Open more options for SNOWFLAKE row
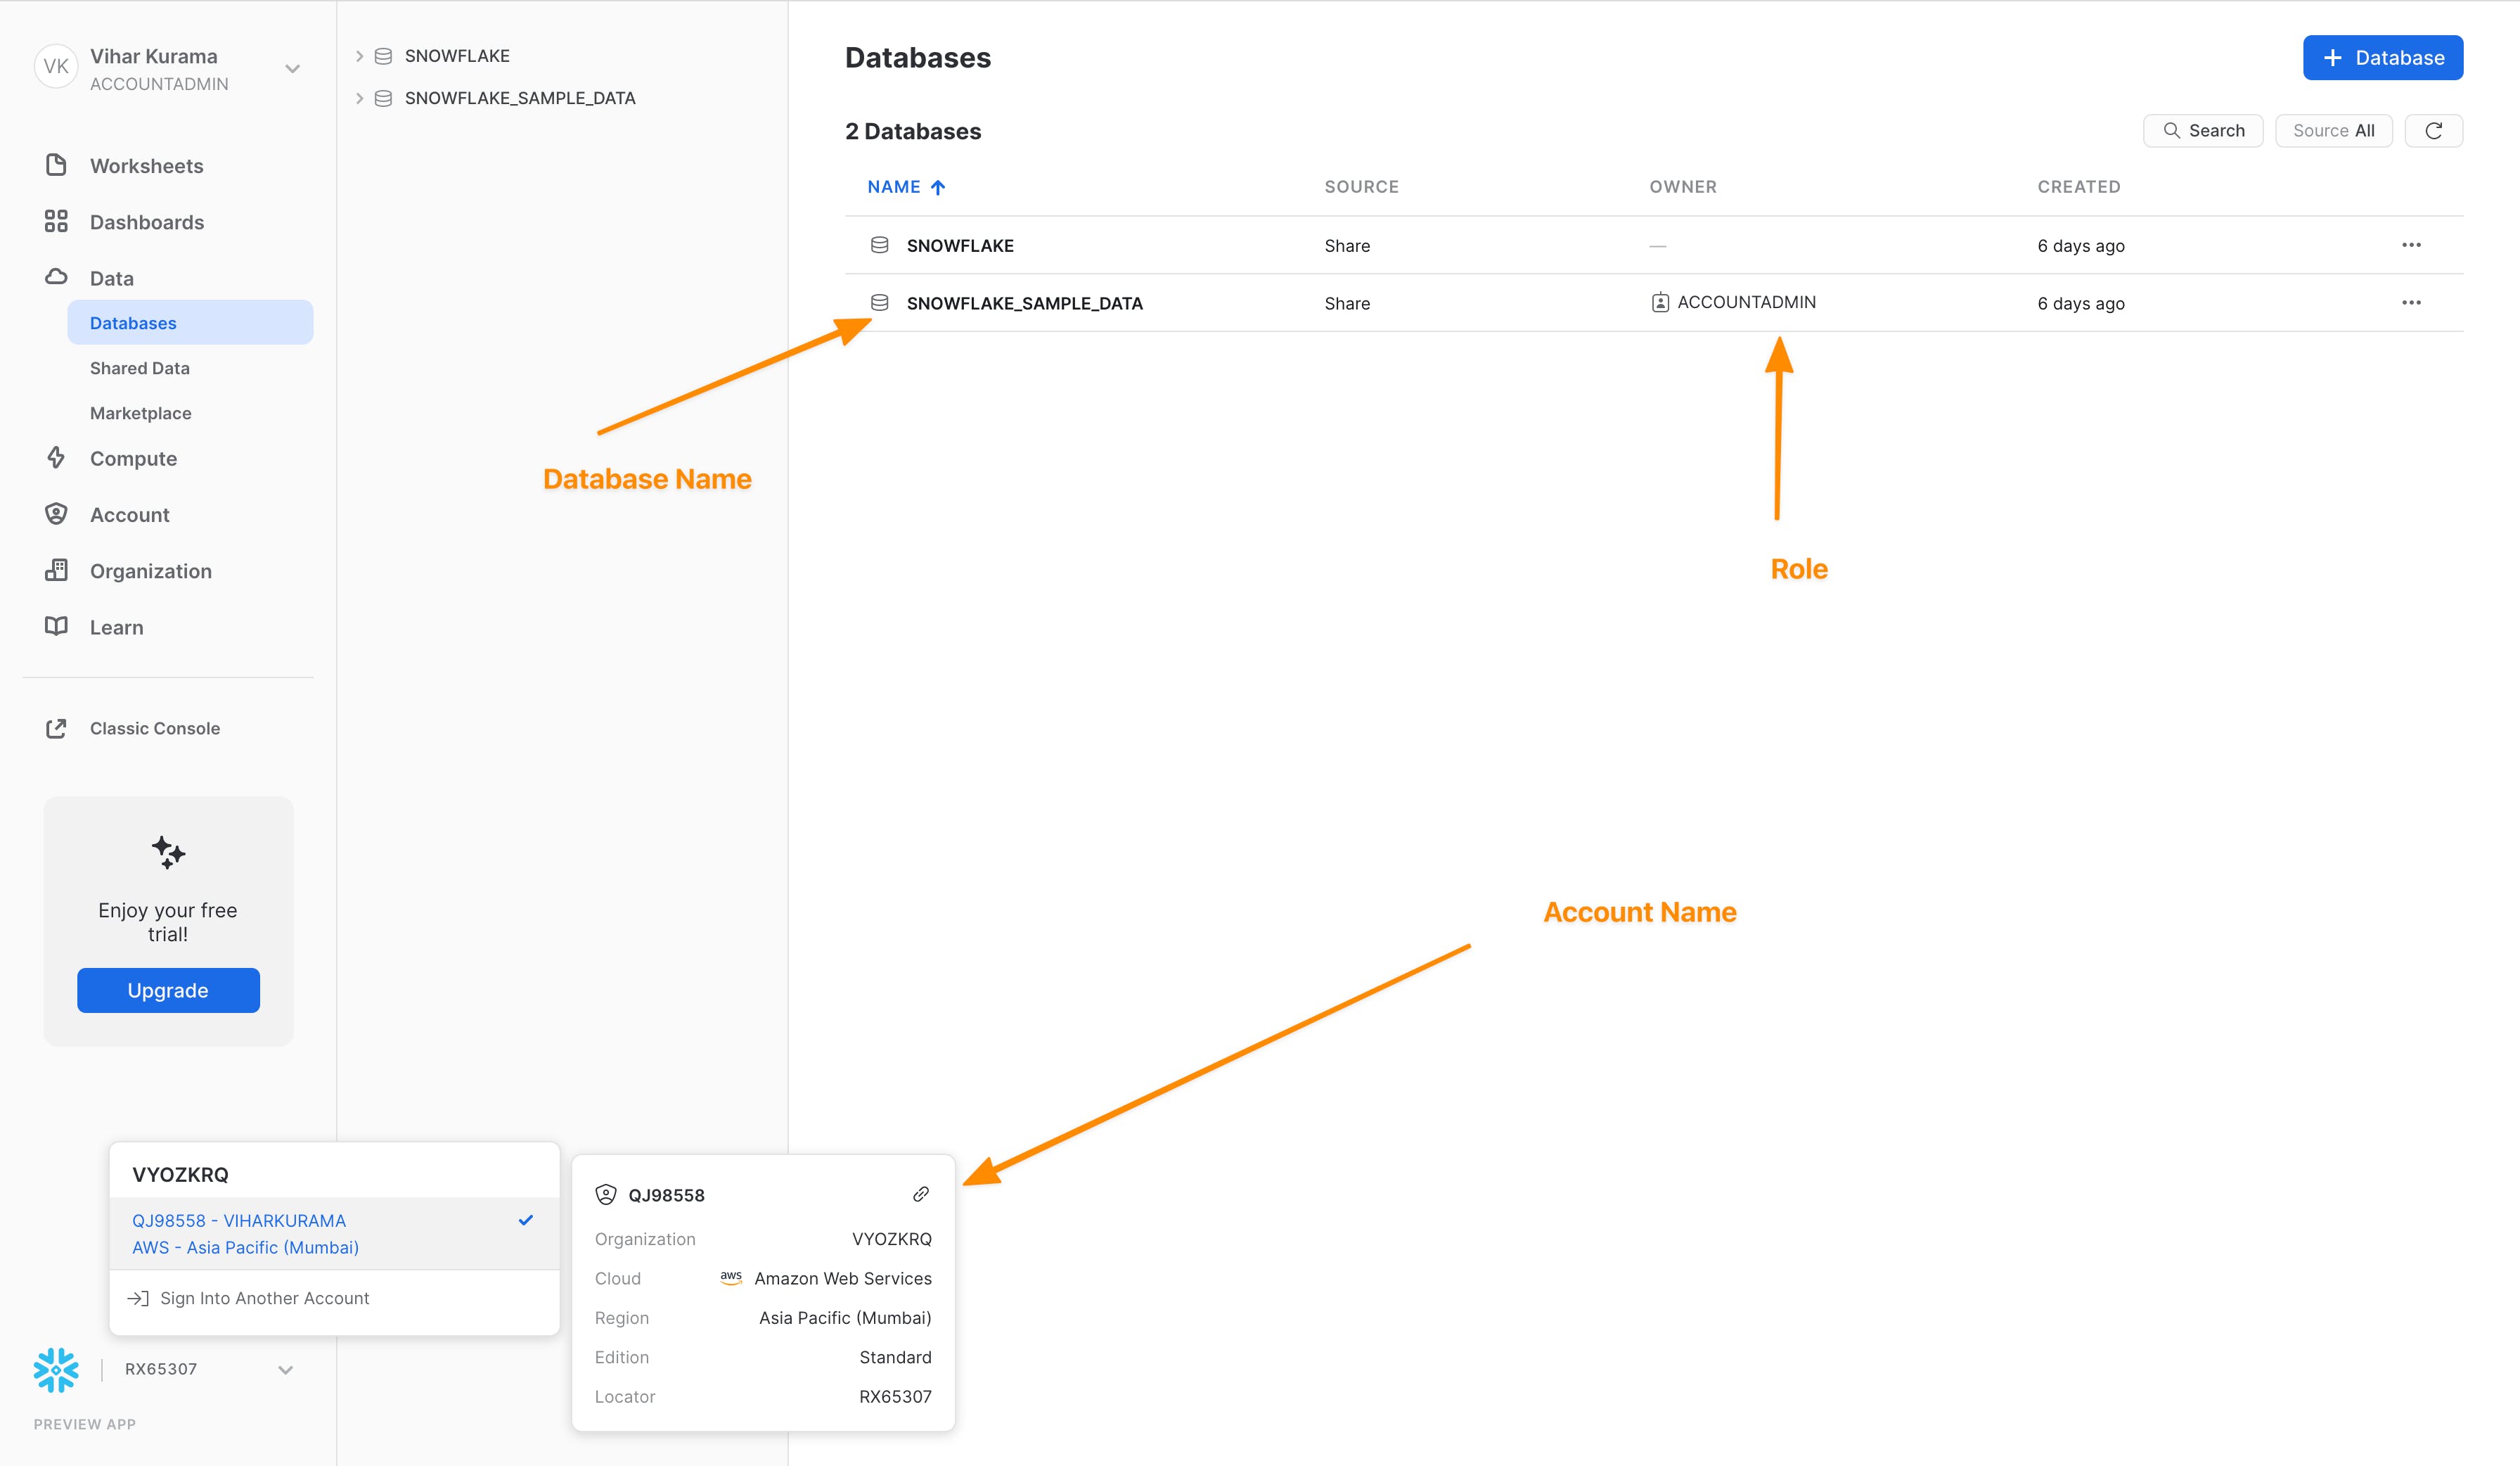 pos(2411,246)
